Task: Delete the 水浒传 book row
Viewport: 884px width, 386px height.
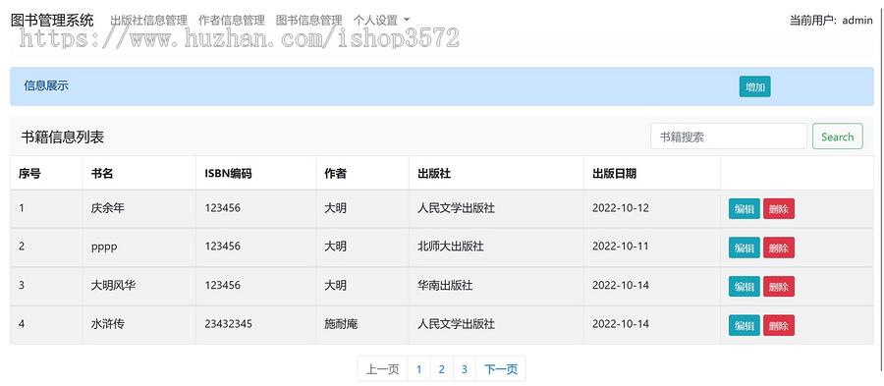Action: point(779,325)
